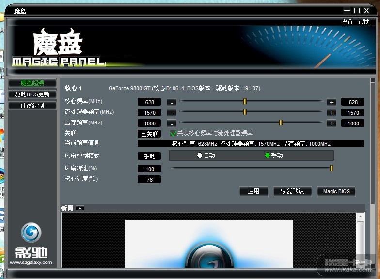Decrease memory frequency with minus button
This screenshot has height=279, width=380.
172,124
